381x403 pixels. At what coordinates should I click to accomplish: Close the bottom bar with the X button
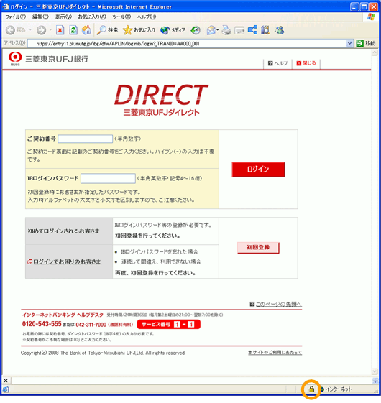click(6, 381)
